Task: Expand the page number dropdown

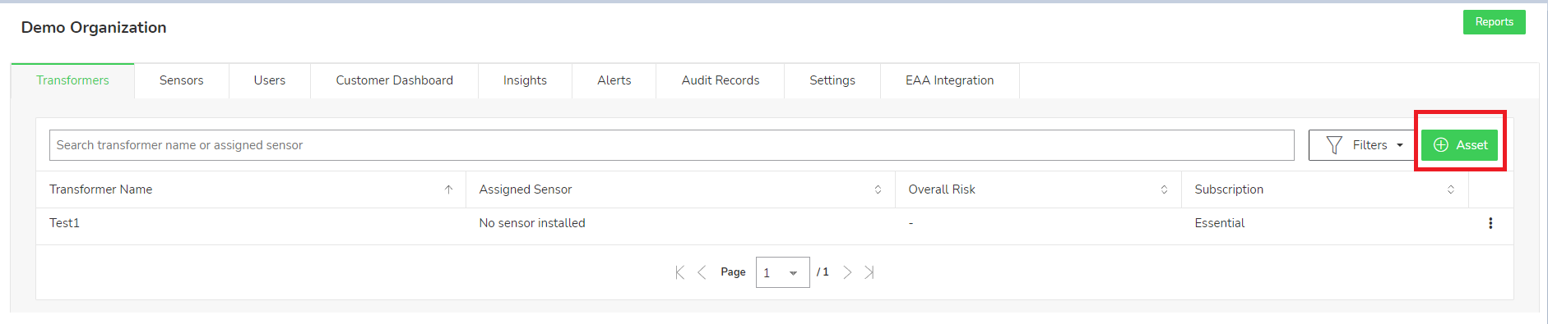Action: coord(782,272)
